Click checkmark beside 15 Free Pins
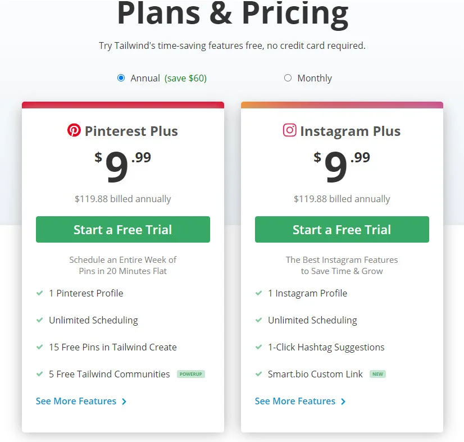Image resolution: width=464 pixels, height=442 pixels. (x=40, y=347)
